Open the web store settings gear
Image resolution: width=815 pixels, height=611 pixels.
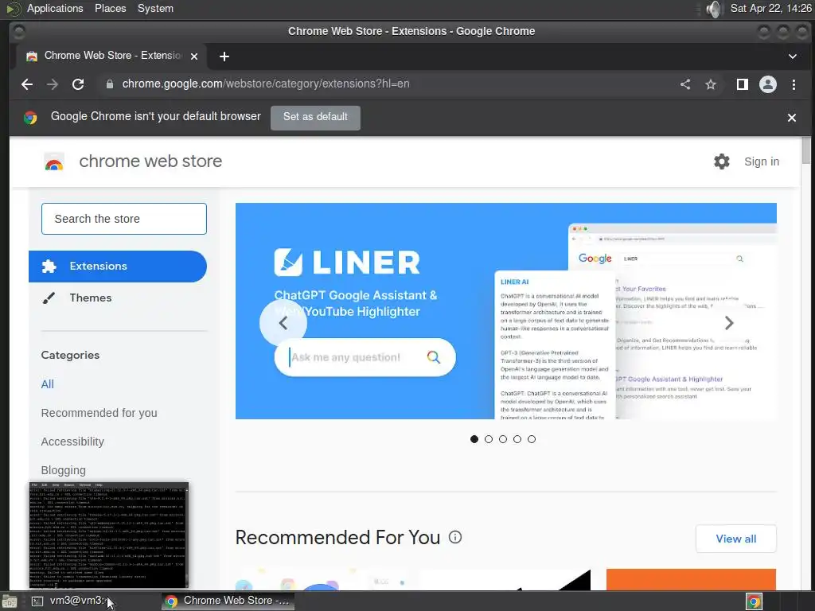pyautogui.click(x=721, y=162)
